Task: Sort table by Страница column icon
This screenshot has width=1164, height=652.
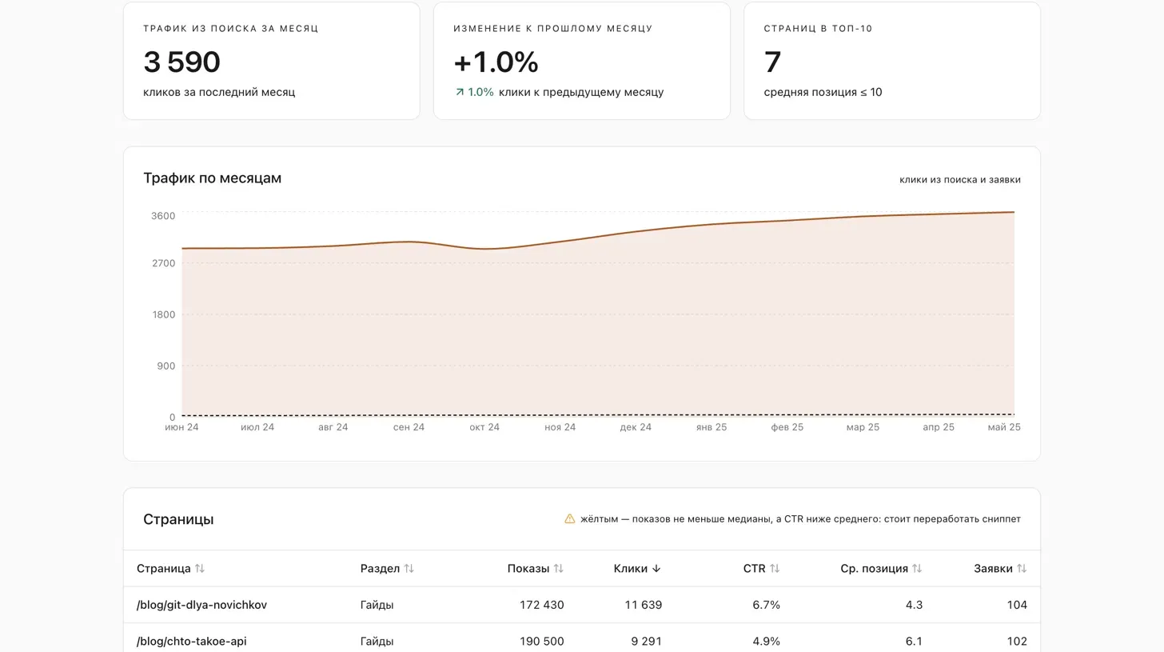Action: (200, 569)
